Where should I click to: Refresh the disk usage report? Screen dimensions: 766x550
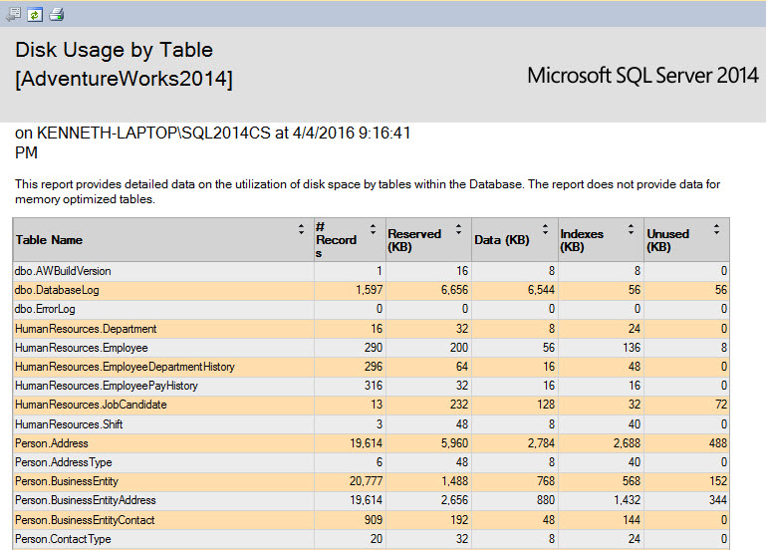[x=35, y=13]
